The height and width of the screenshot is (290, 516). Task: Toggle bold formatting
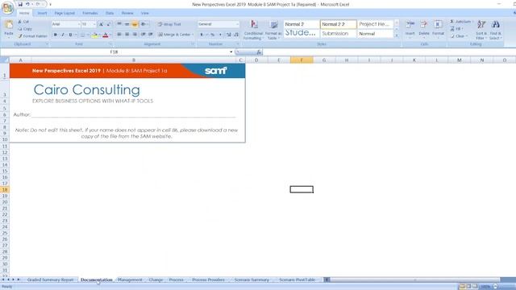pyautogui.click(x=56, y=35)
